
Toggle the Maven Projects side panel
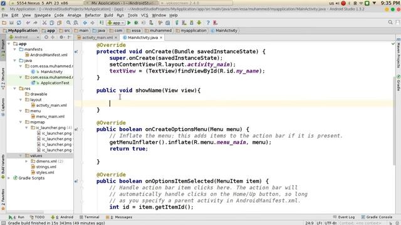tap(398, 53)
